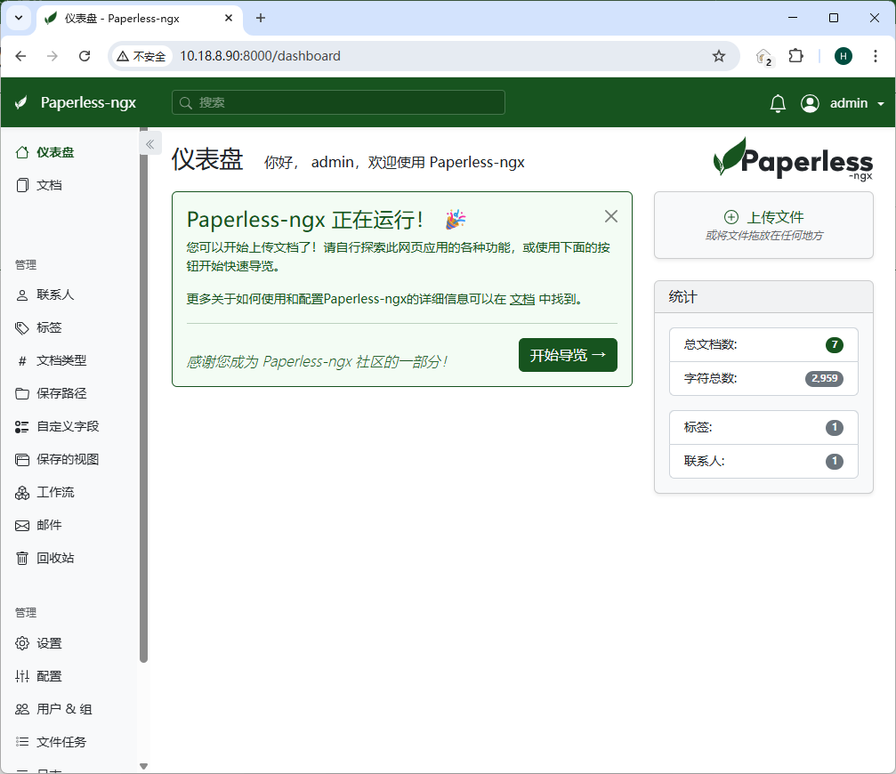The image size is (896, 774).
Task: Open the 仪表盘 dashboard sidebar item
Action: point(55,152)
